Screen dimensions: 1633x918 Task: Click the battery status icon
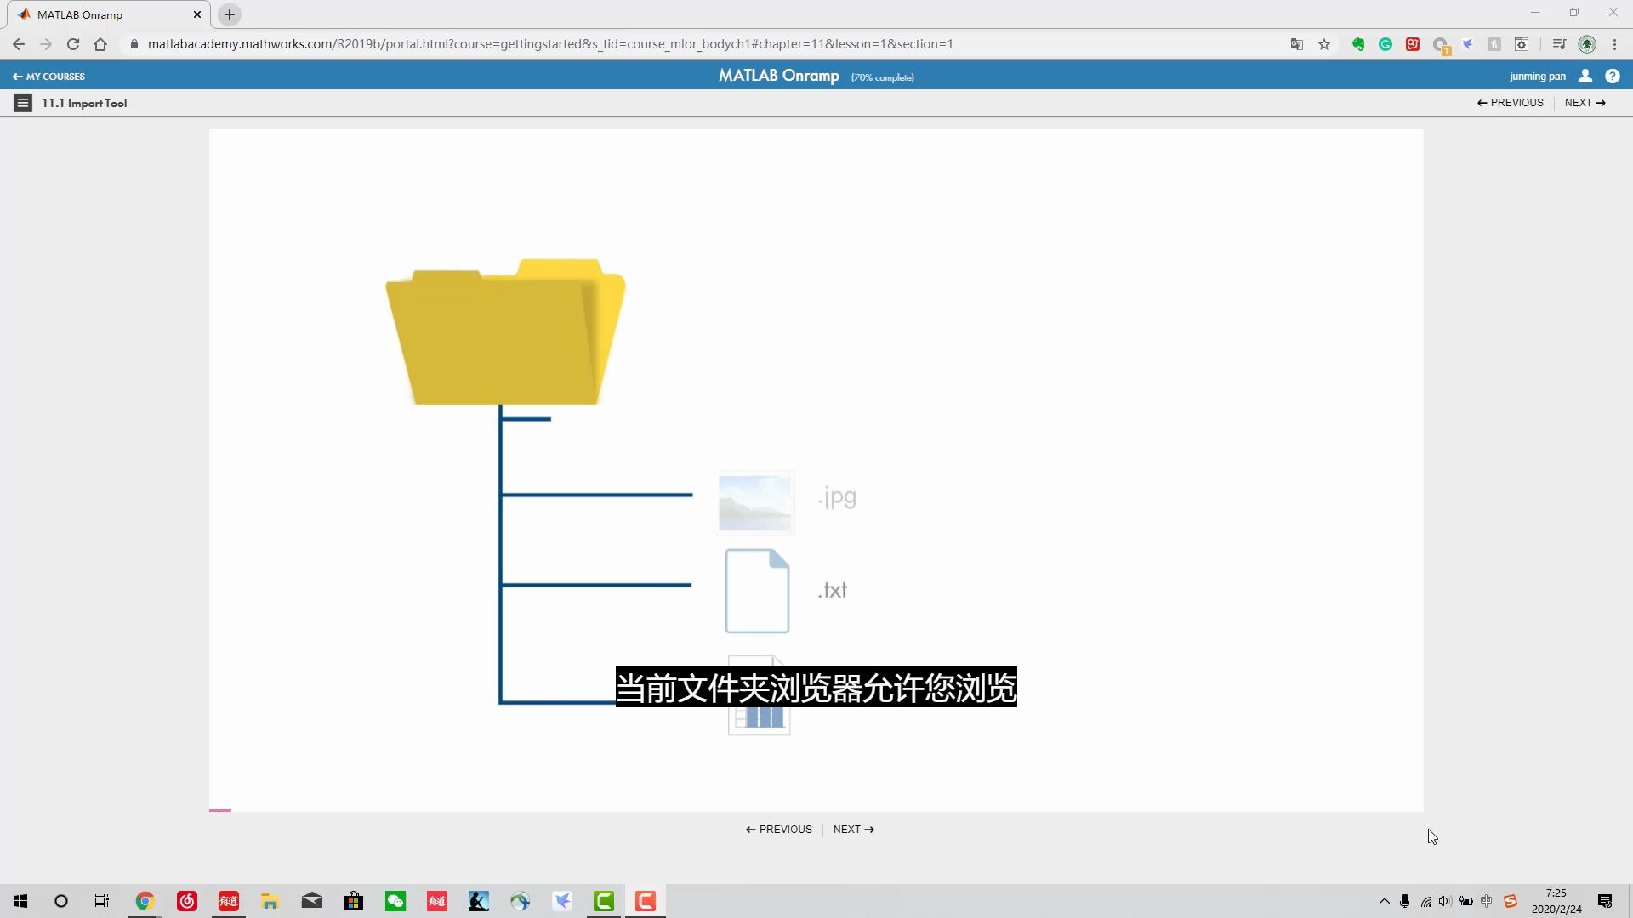pos(1466,901)
